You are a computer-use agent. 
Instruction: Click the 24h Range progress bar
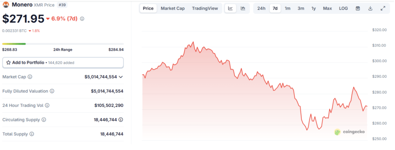pos(63,44)
